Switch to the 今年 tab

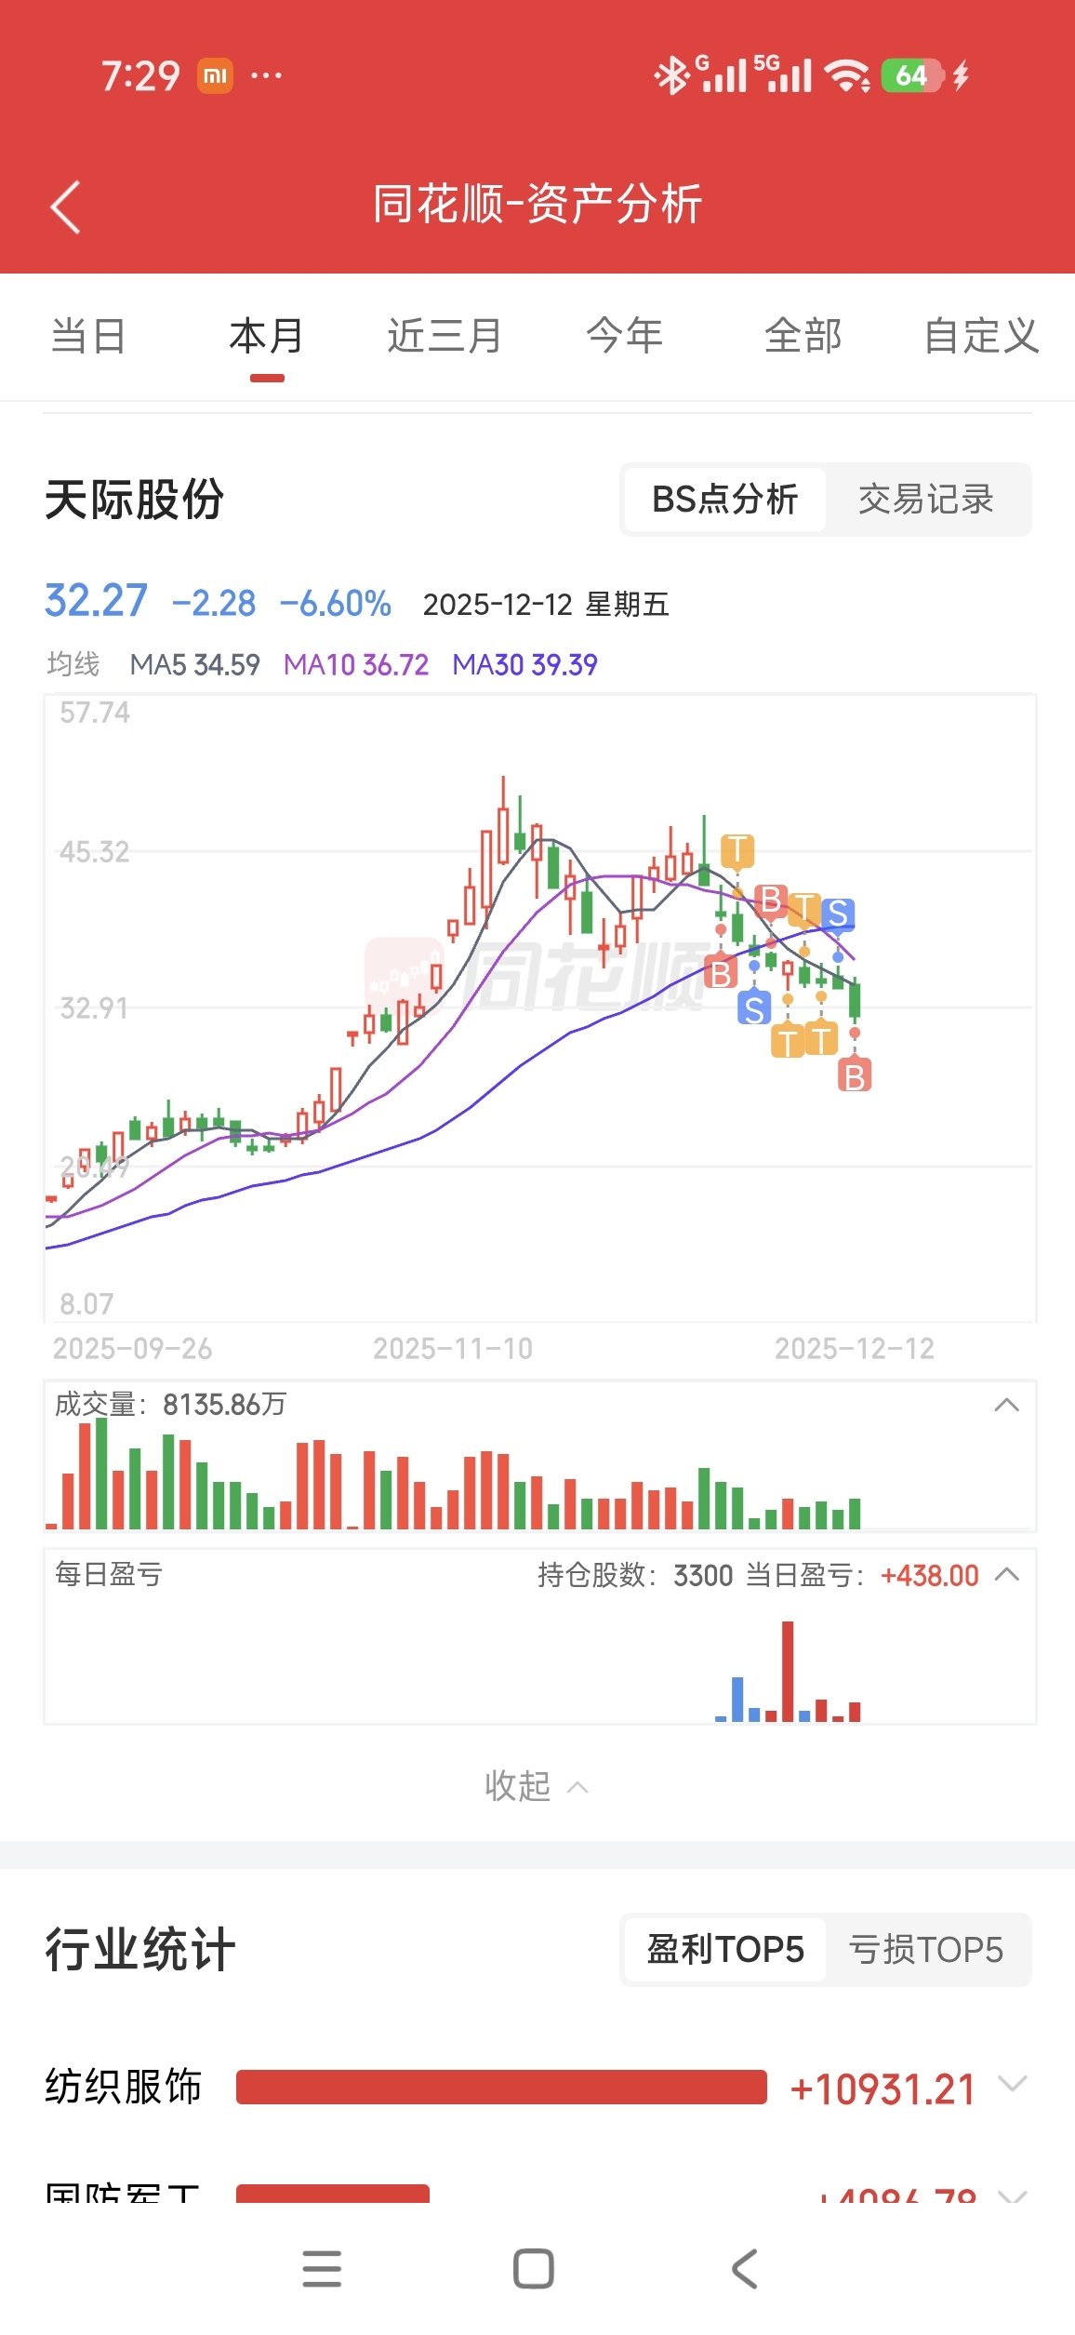point(624,336)
